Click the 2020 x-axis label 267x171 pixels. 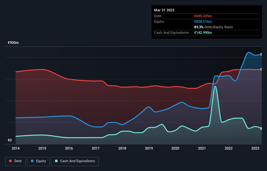175,148
